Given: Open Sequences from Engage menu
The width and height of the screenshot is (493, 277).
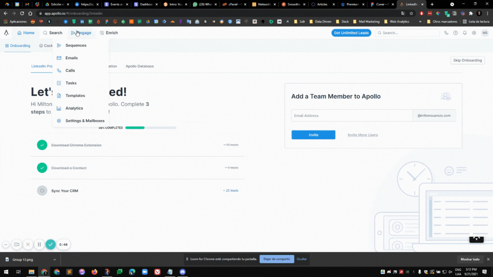Looking at the screenshot, I should coord(76,45).
